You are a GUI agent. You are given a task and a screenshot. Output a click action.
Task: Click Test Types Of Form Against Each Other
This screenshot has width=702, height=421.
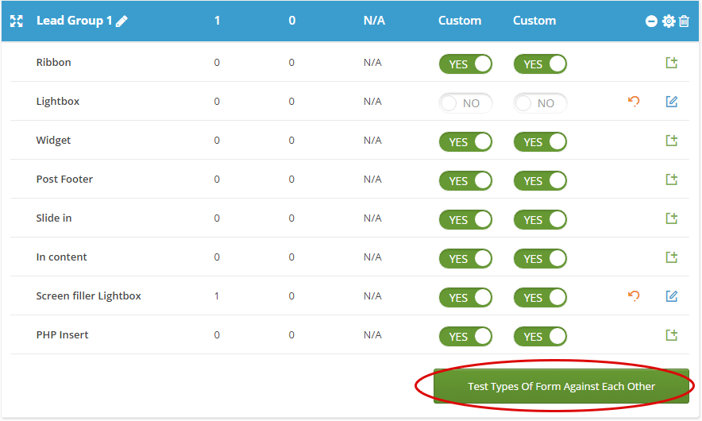coord(561,386)
